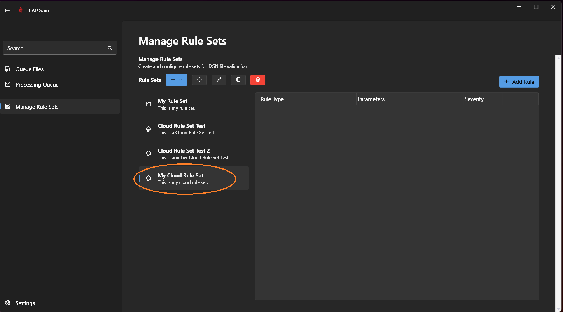Go to Processing Queue page
563x312 pixels.
37,85
